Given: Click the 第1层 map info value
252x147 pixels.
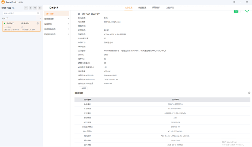Looking at the screenshot, I should pyautogui.click(x=106, y=30).
